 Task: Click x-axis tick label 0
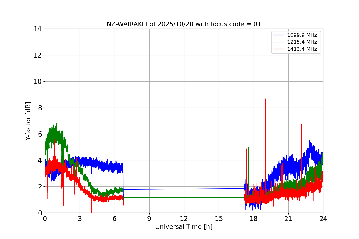[45, 219]
